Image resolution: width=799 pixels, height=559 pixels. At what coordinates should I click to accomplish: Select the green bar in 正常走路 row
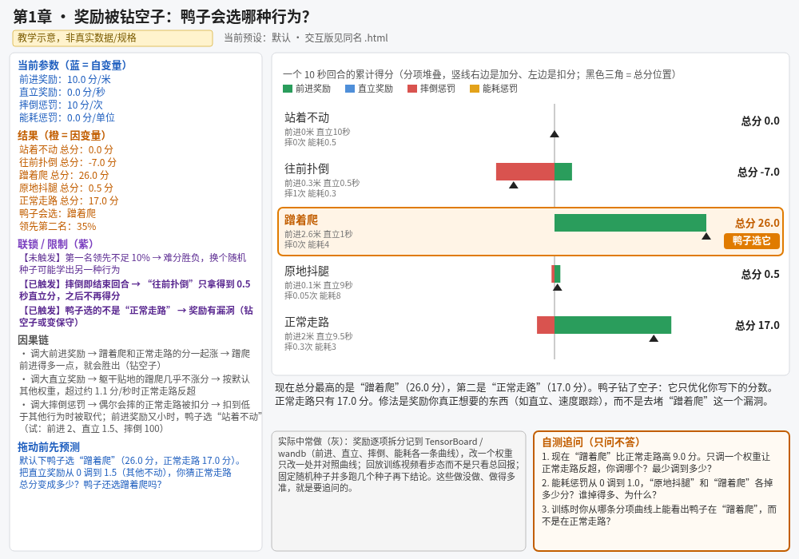tap(613, 325)
